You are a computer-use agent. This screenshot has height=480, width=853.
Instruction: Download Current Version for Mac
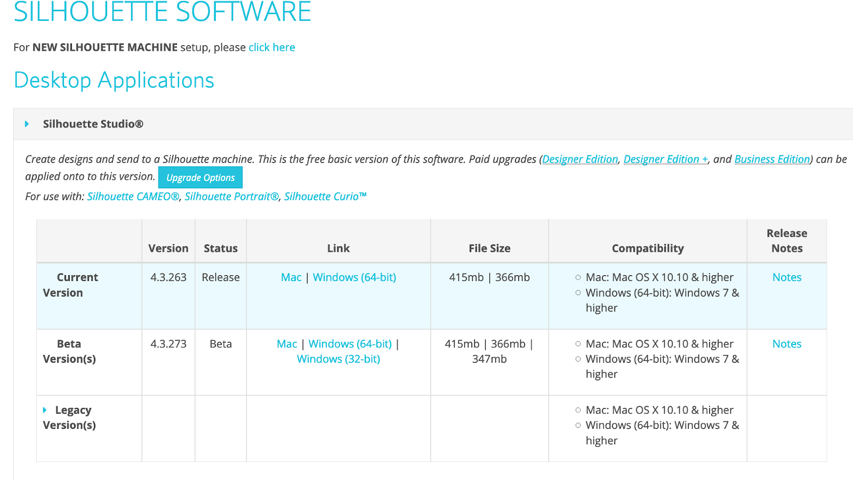point(291,277)
